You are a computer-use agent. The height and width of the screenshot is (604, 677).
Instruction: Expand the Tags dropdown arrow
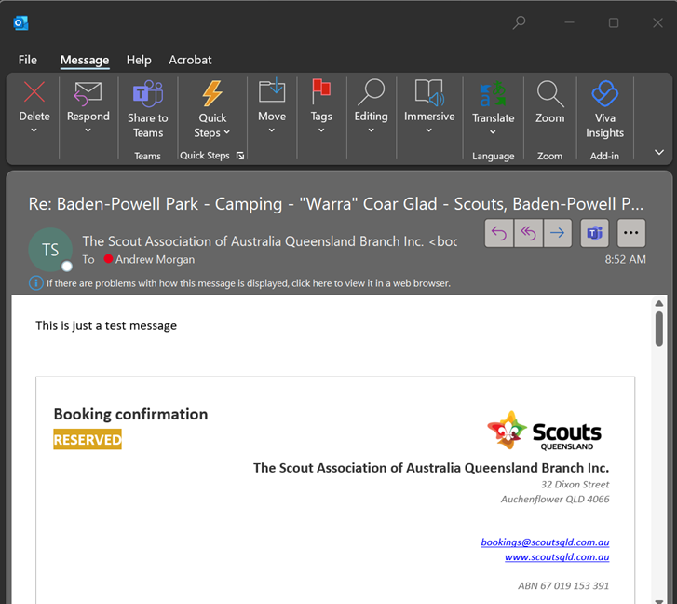click(x=320, y=130)
